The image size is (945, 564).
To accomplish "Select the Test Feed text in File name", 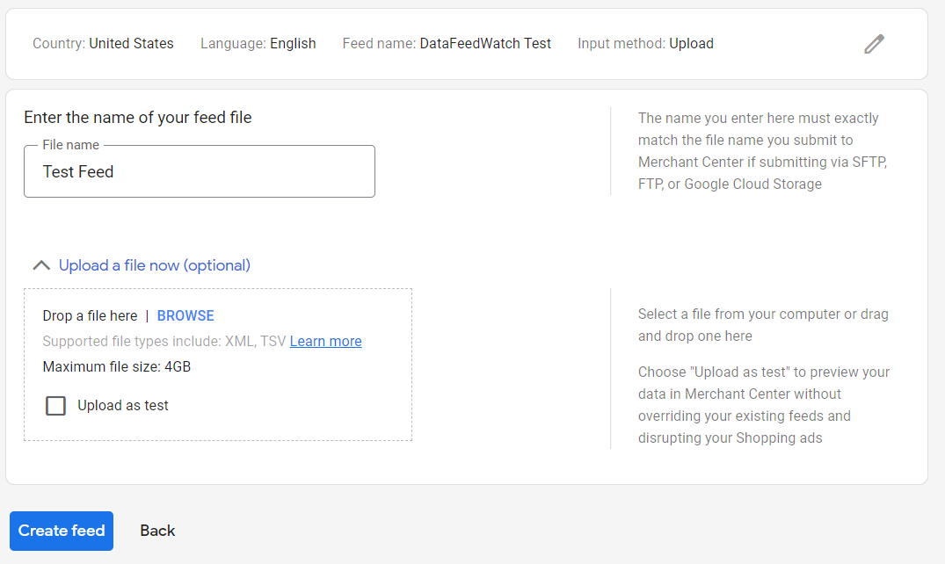I will (77, 171).
